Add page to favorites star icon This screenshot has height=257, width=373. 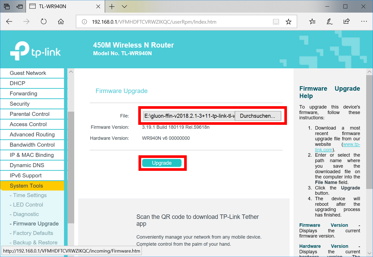289,22
